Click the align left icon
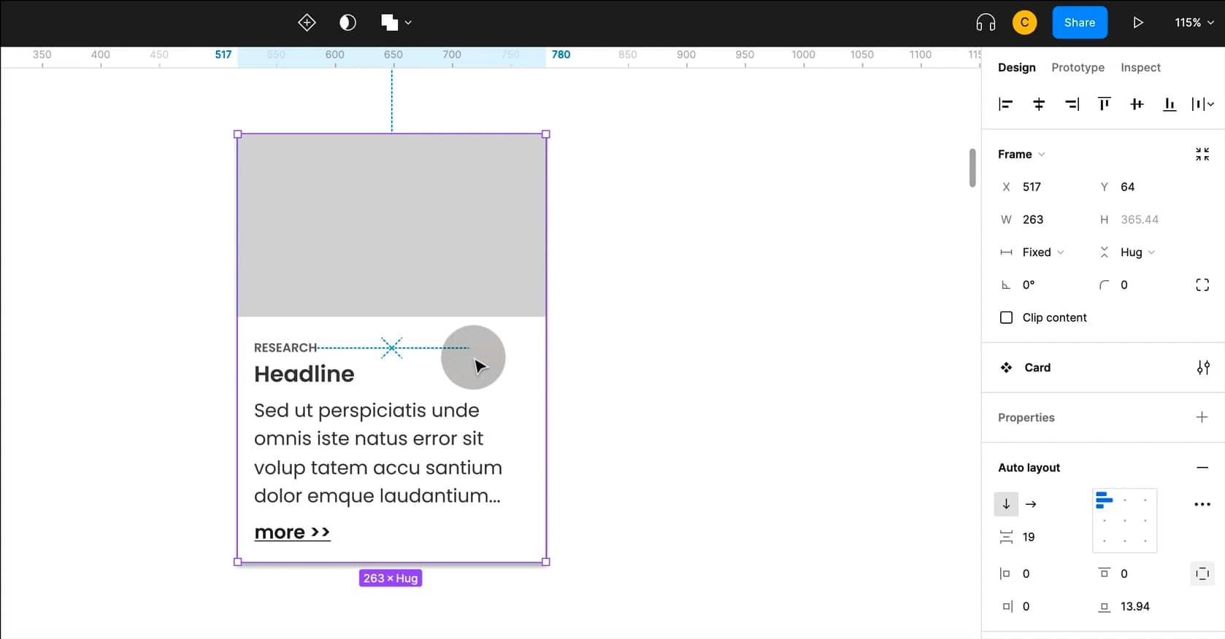The height and width of the screenshot is (639, 1225). tap(1005, 104)
